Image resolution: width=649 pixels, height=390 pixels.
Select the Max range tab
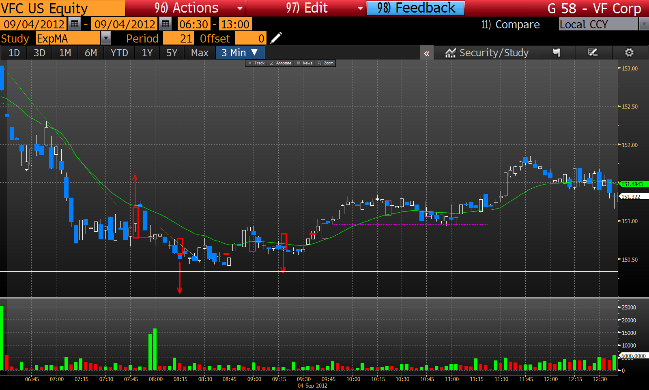200,53
